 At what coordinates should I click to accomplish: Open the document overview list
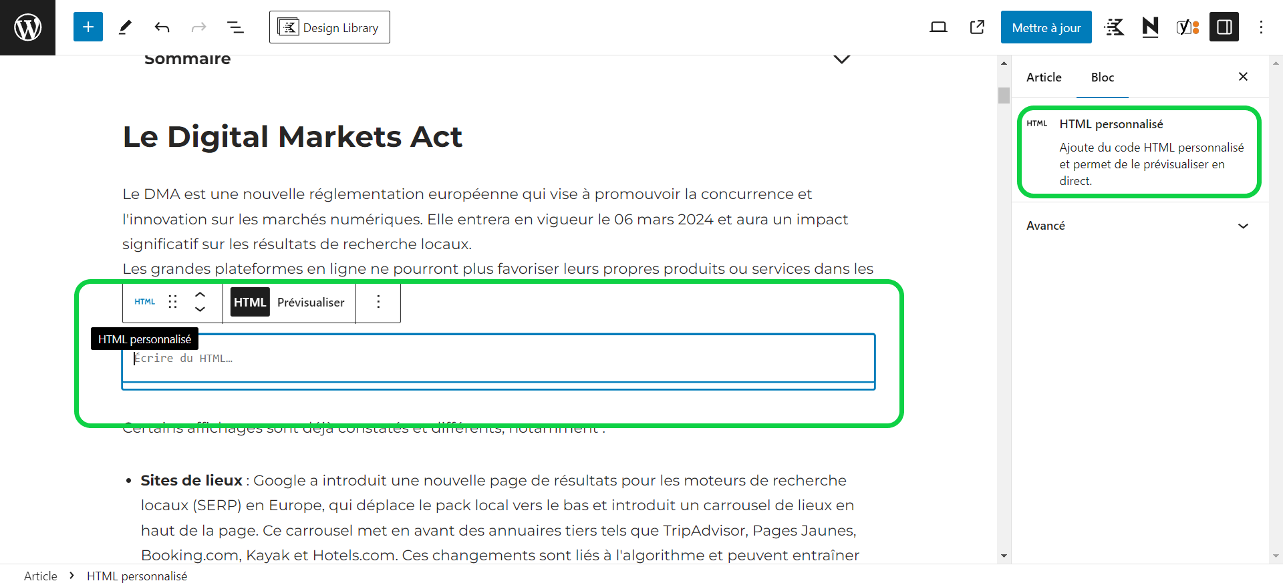coord(235,27)
